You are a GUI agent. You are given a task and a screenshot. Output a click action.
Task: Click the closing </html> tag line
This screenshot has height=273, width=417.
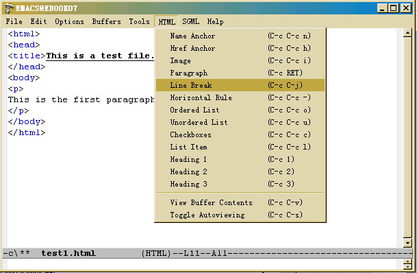(27, 132)
